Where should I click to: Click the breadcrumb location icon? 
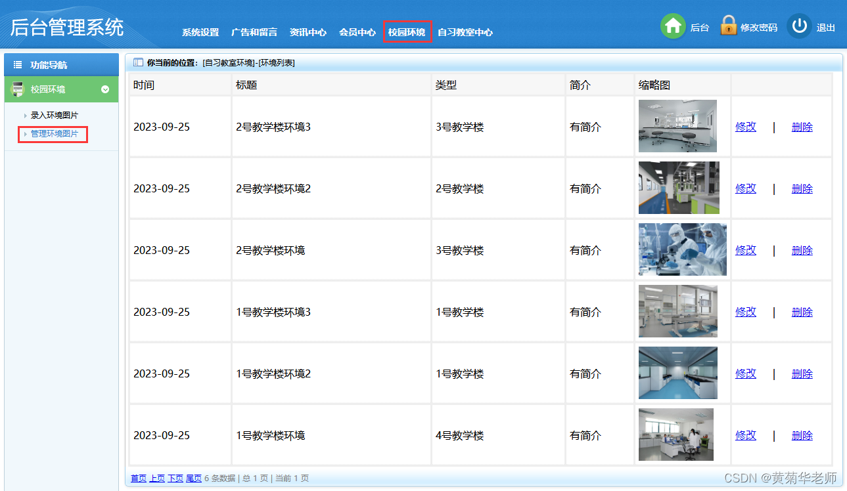138,62
